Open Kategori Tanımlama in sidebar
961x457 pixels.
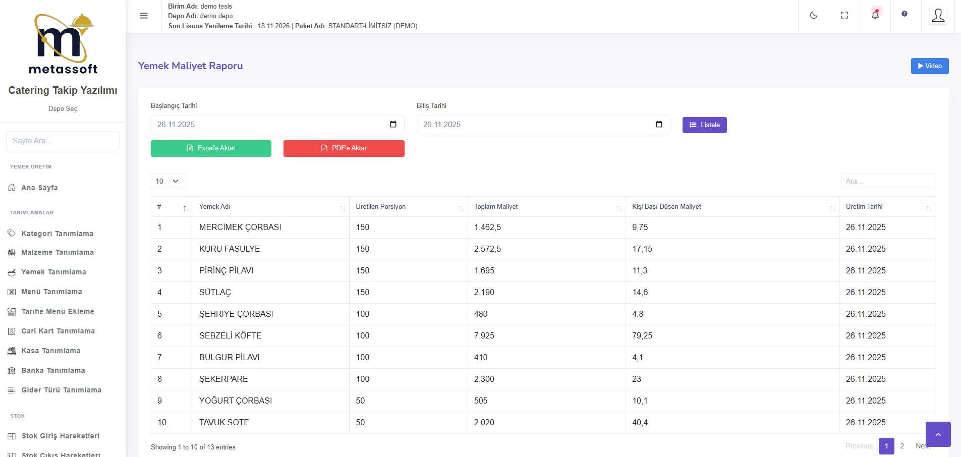[x=57, y=234]
